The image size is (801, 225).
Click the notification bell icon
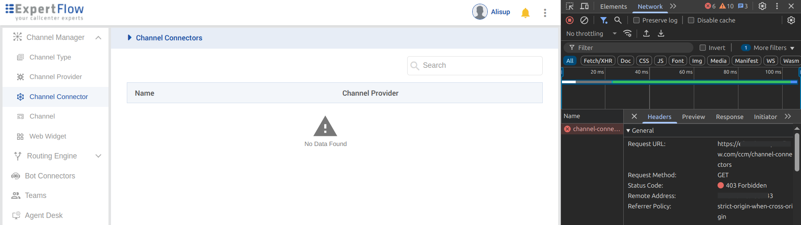click(x=525, y=13)
